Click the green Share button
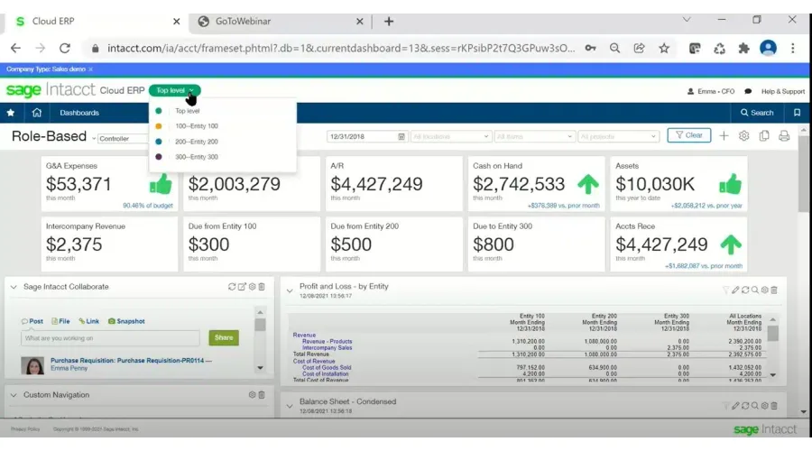The image size is (812, 451). 224,337
